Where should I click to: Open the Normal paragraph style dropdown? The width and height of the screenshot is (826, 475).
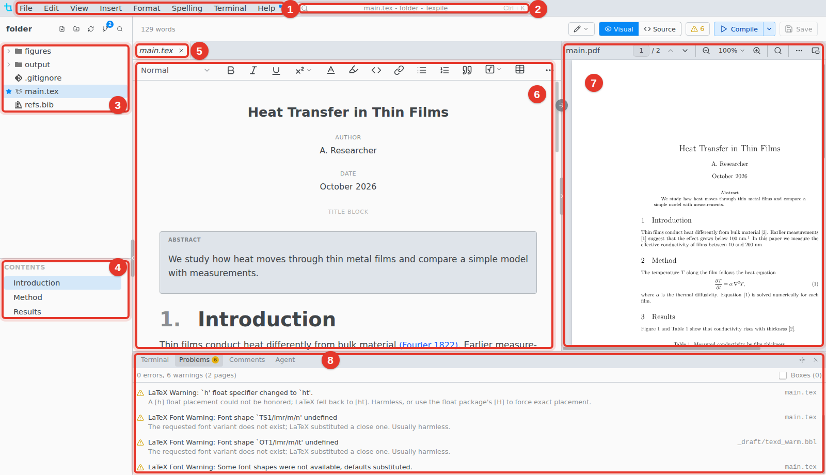click(x=175, y=70)
